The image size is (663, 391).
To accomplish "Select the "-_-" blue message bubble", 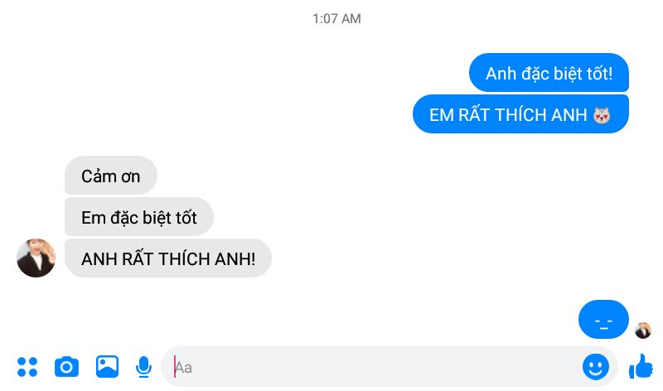I will click(x=603, y=319).
